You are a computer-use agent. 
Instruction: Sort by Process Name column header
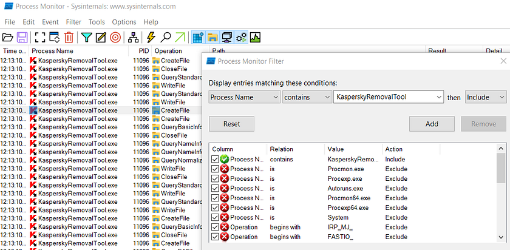(78, 51)
